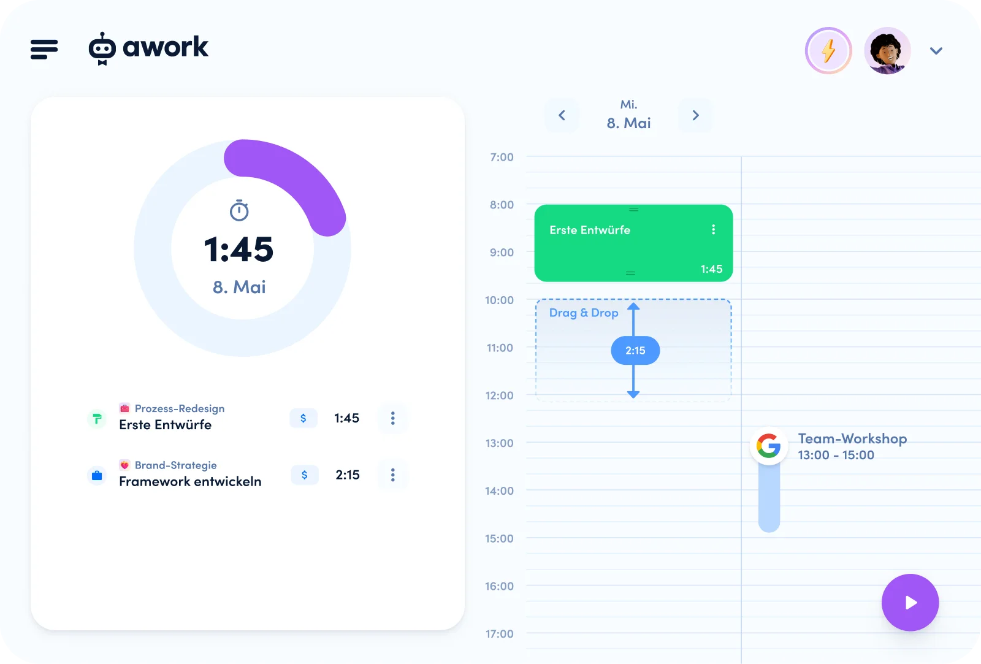This screenshot has height=664, width=981.
Task: Click the 2:15 duration in Framework row
Action: click(348, 475)
